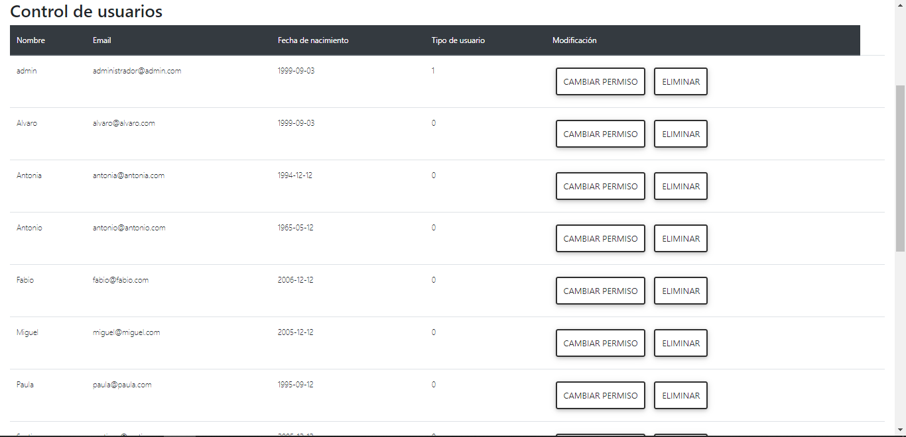Delete user Paula with ELIMINAR

(x=680, y=395)
